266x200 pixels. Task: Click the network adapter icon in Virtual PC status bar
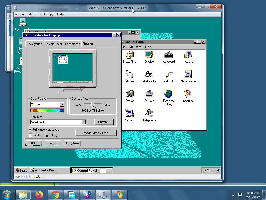(x=38, y=177)
